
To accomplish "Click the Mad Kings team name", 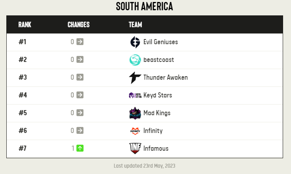I will [157, 113].
